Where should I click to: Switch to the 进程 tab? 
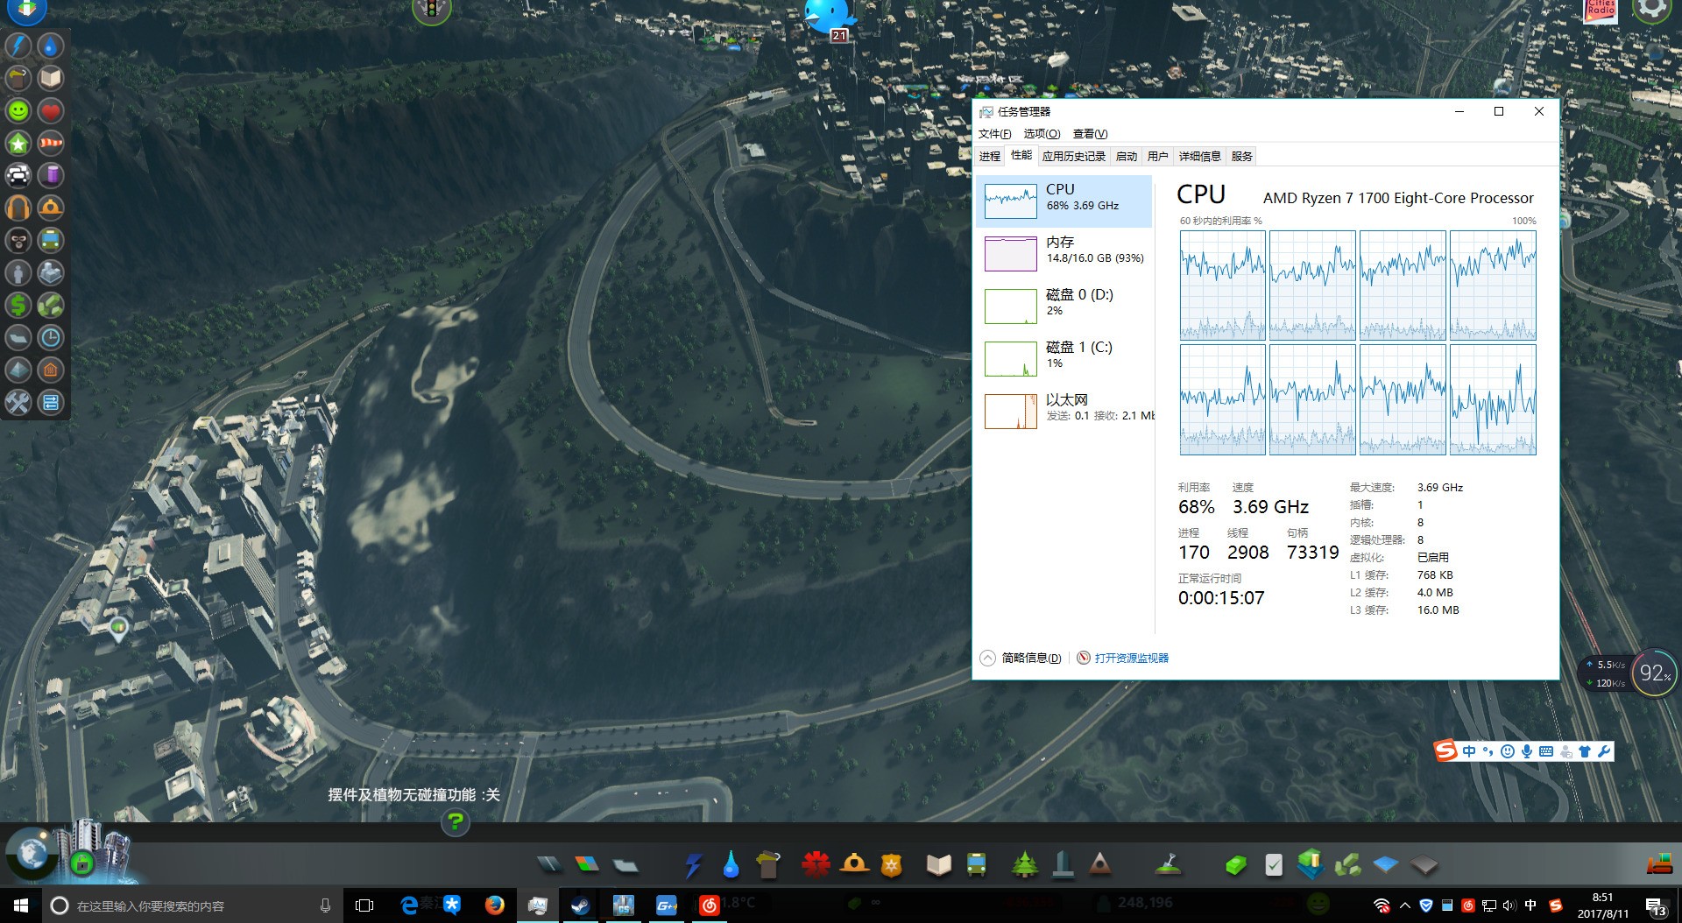coord(990,157)
